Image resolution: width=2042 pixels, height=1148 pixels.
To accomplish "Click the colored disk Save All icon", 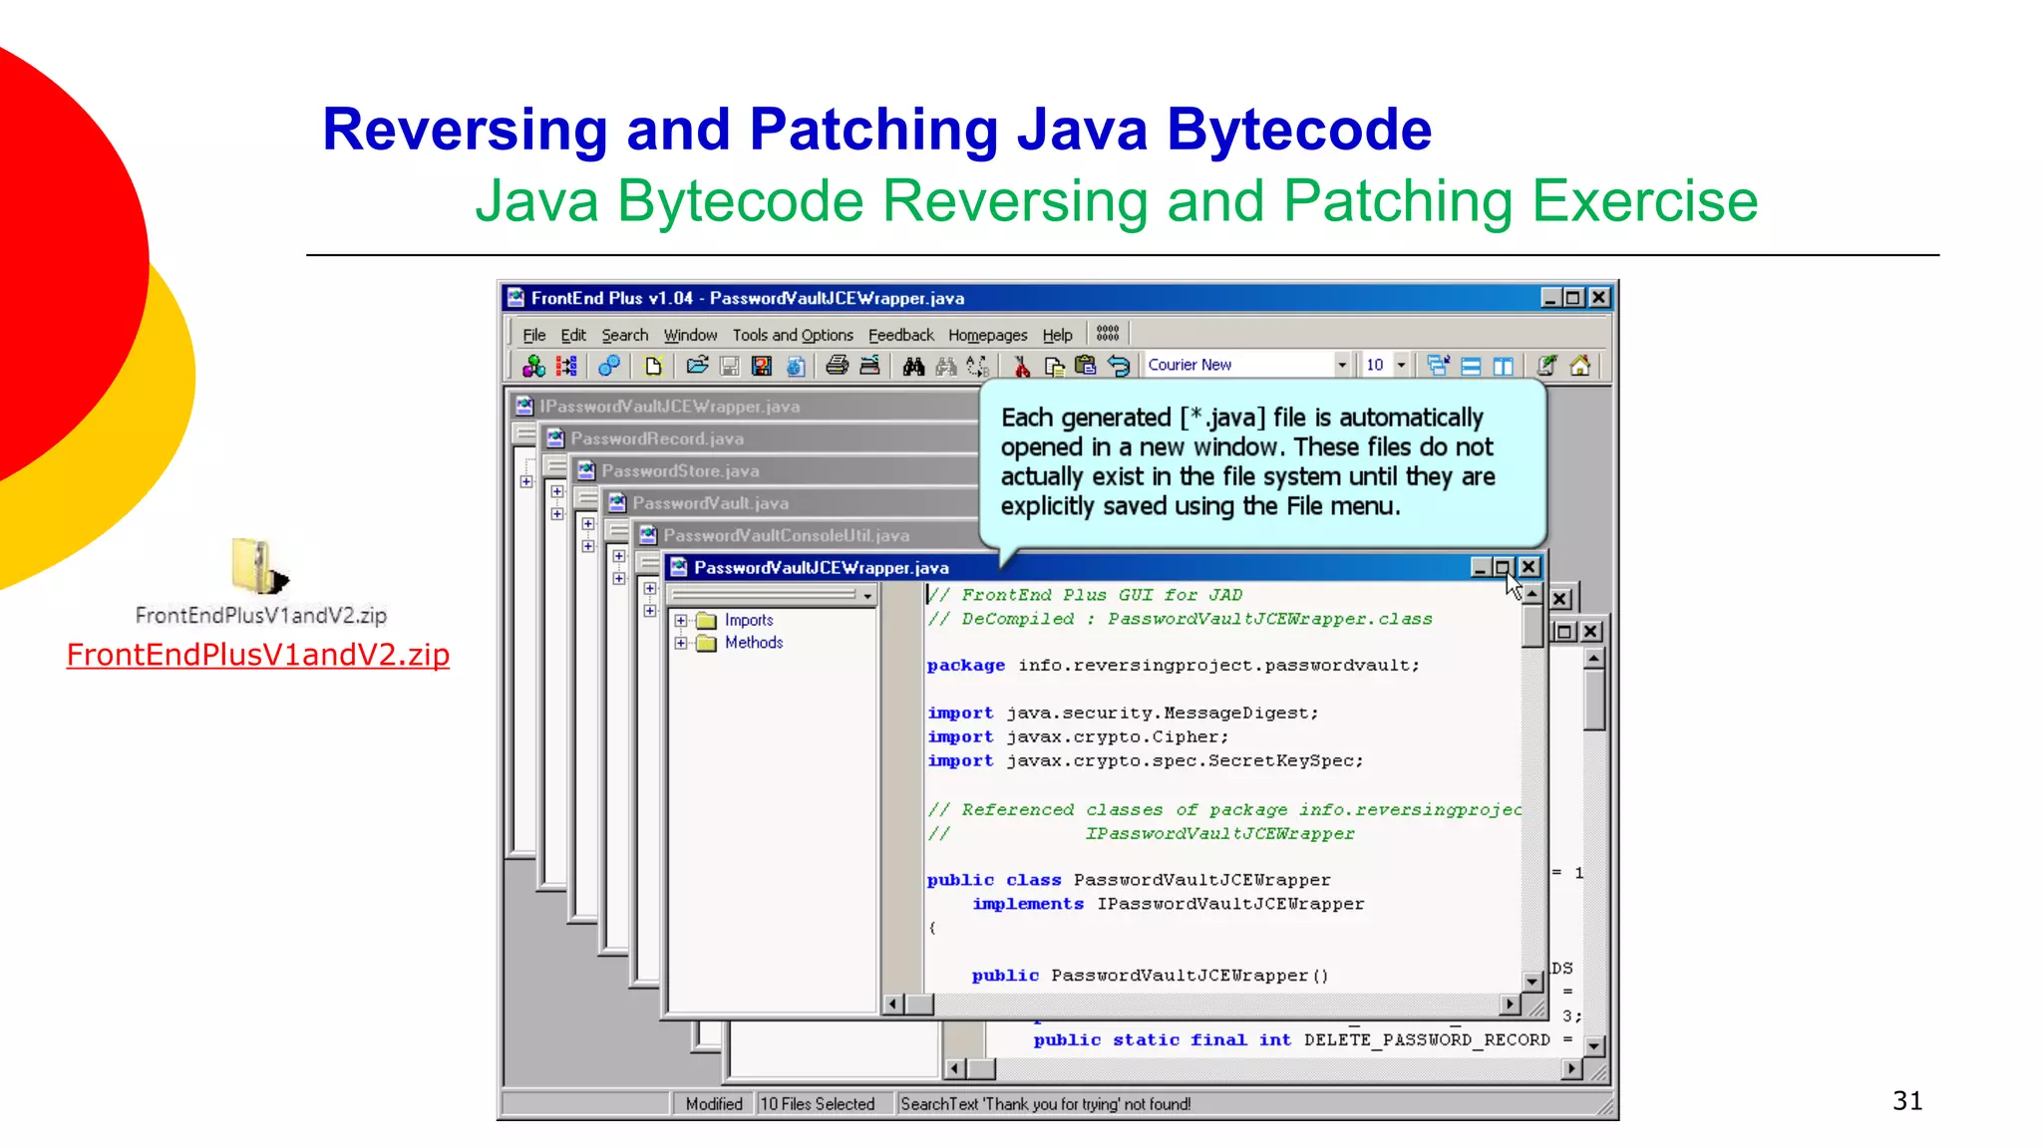I will tap(762, 366).
